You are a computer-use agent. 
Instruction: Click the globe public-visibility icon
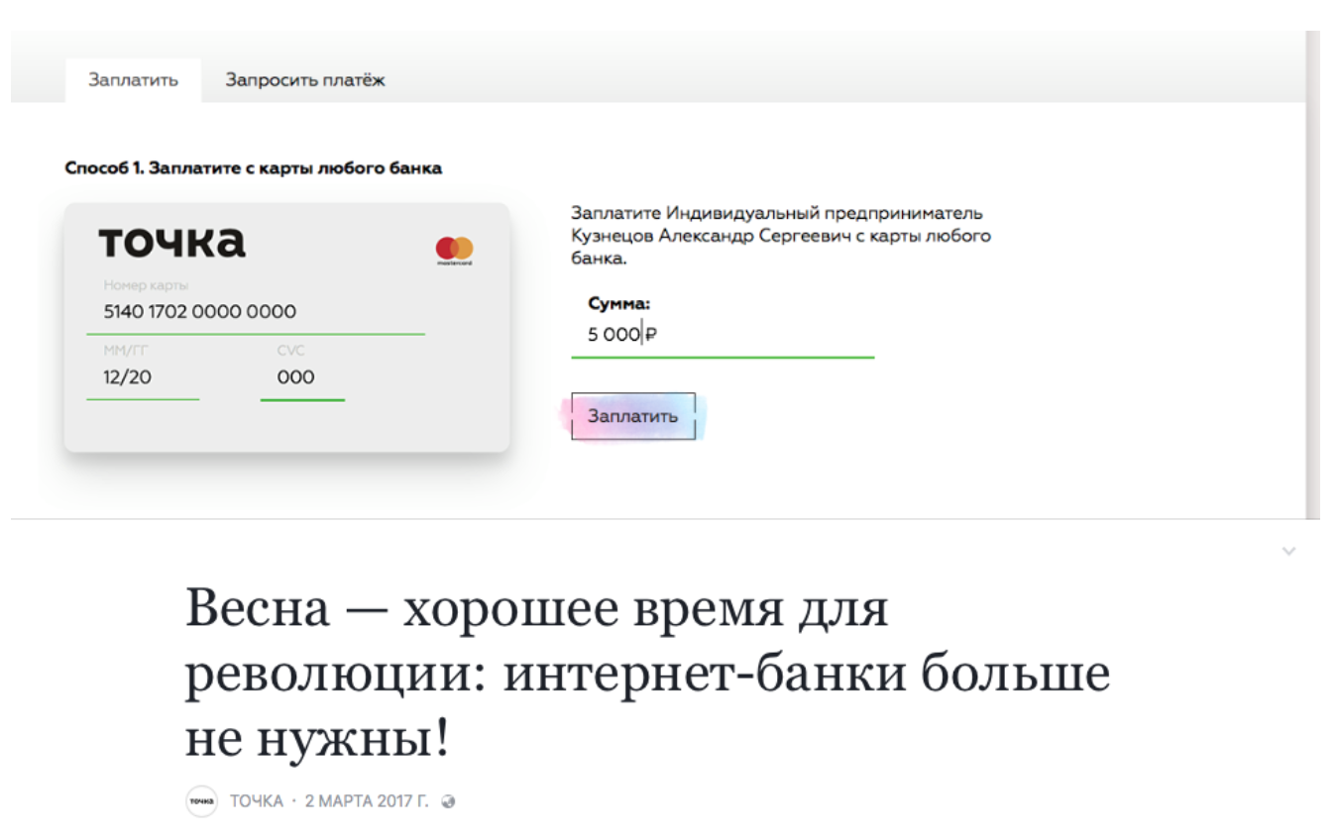click(x=448, y=801)
